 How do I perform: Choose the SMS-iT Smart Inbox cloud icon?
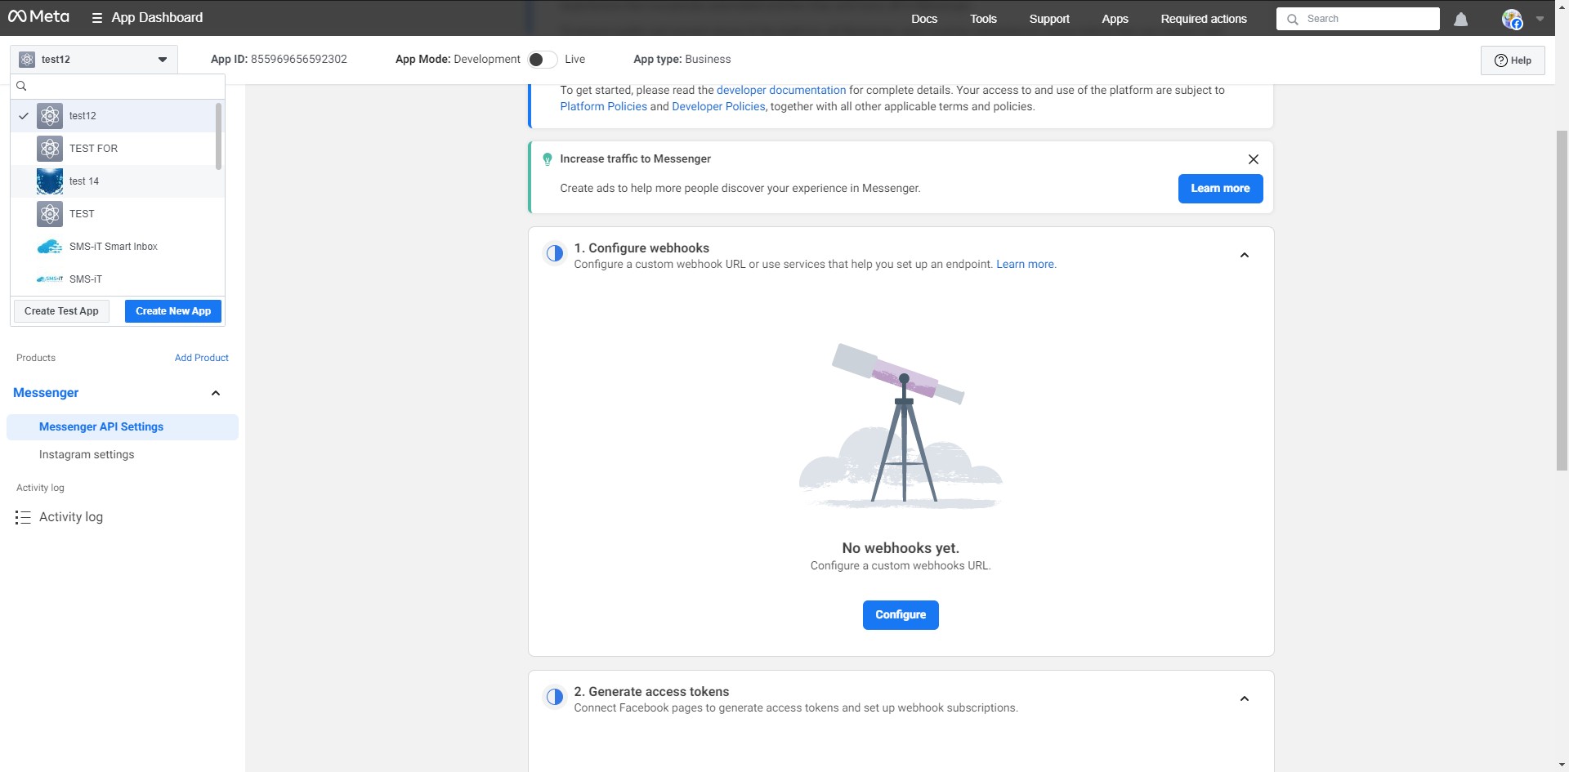pyautogui.click(x=50, y=247)
